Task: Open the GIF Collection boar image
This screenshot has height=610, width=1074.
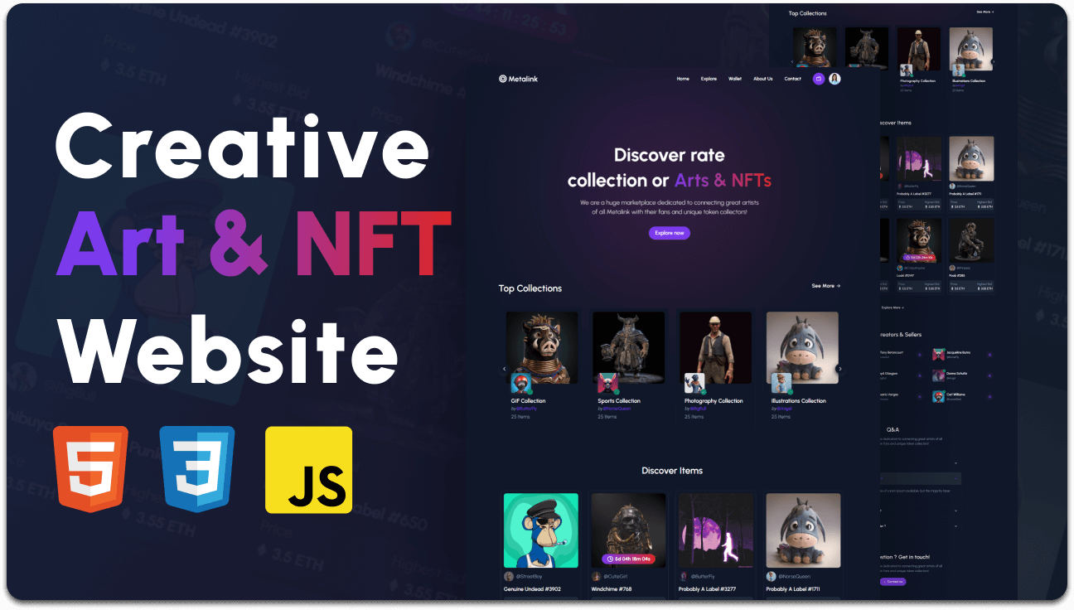Action: (542, 347)
